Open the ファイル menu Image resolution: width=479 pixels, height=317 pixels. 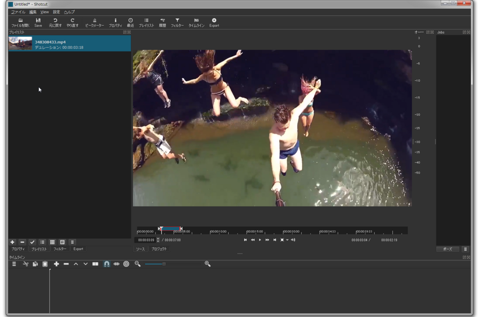(x=18, y=12)
